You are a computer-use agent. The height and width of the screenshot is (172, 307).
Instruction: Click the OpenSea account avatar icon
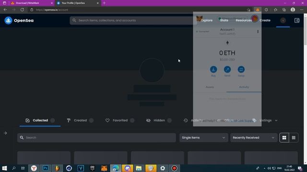[283, 20]
